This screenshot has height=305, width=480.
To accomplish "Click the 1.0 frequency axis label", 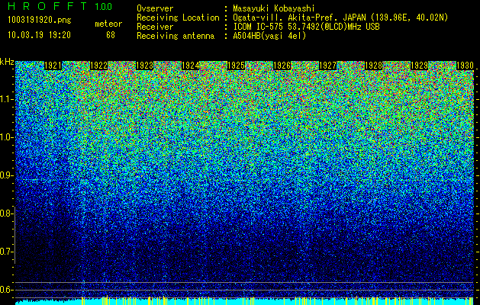I will [5, 137].
